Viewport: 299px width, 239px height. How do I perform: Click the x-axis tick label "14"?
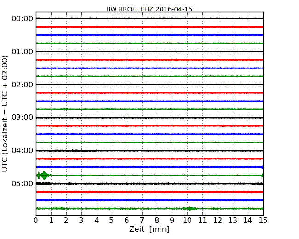(248, 221)
